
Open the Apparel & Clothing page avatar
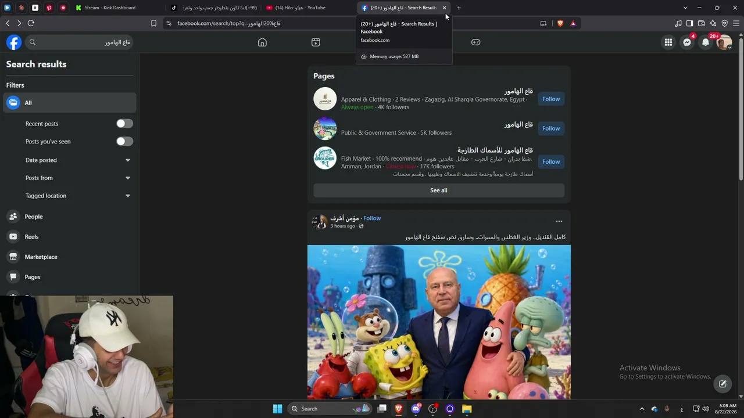325,99
